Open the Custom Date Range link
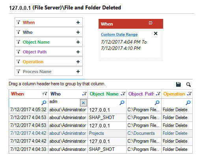 pos(119,35)
